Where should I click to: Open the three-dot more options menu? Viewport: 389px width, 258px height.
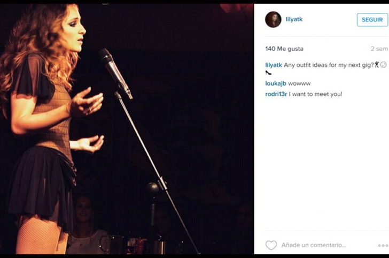(383, 246)
